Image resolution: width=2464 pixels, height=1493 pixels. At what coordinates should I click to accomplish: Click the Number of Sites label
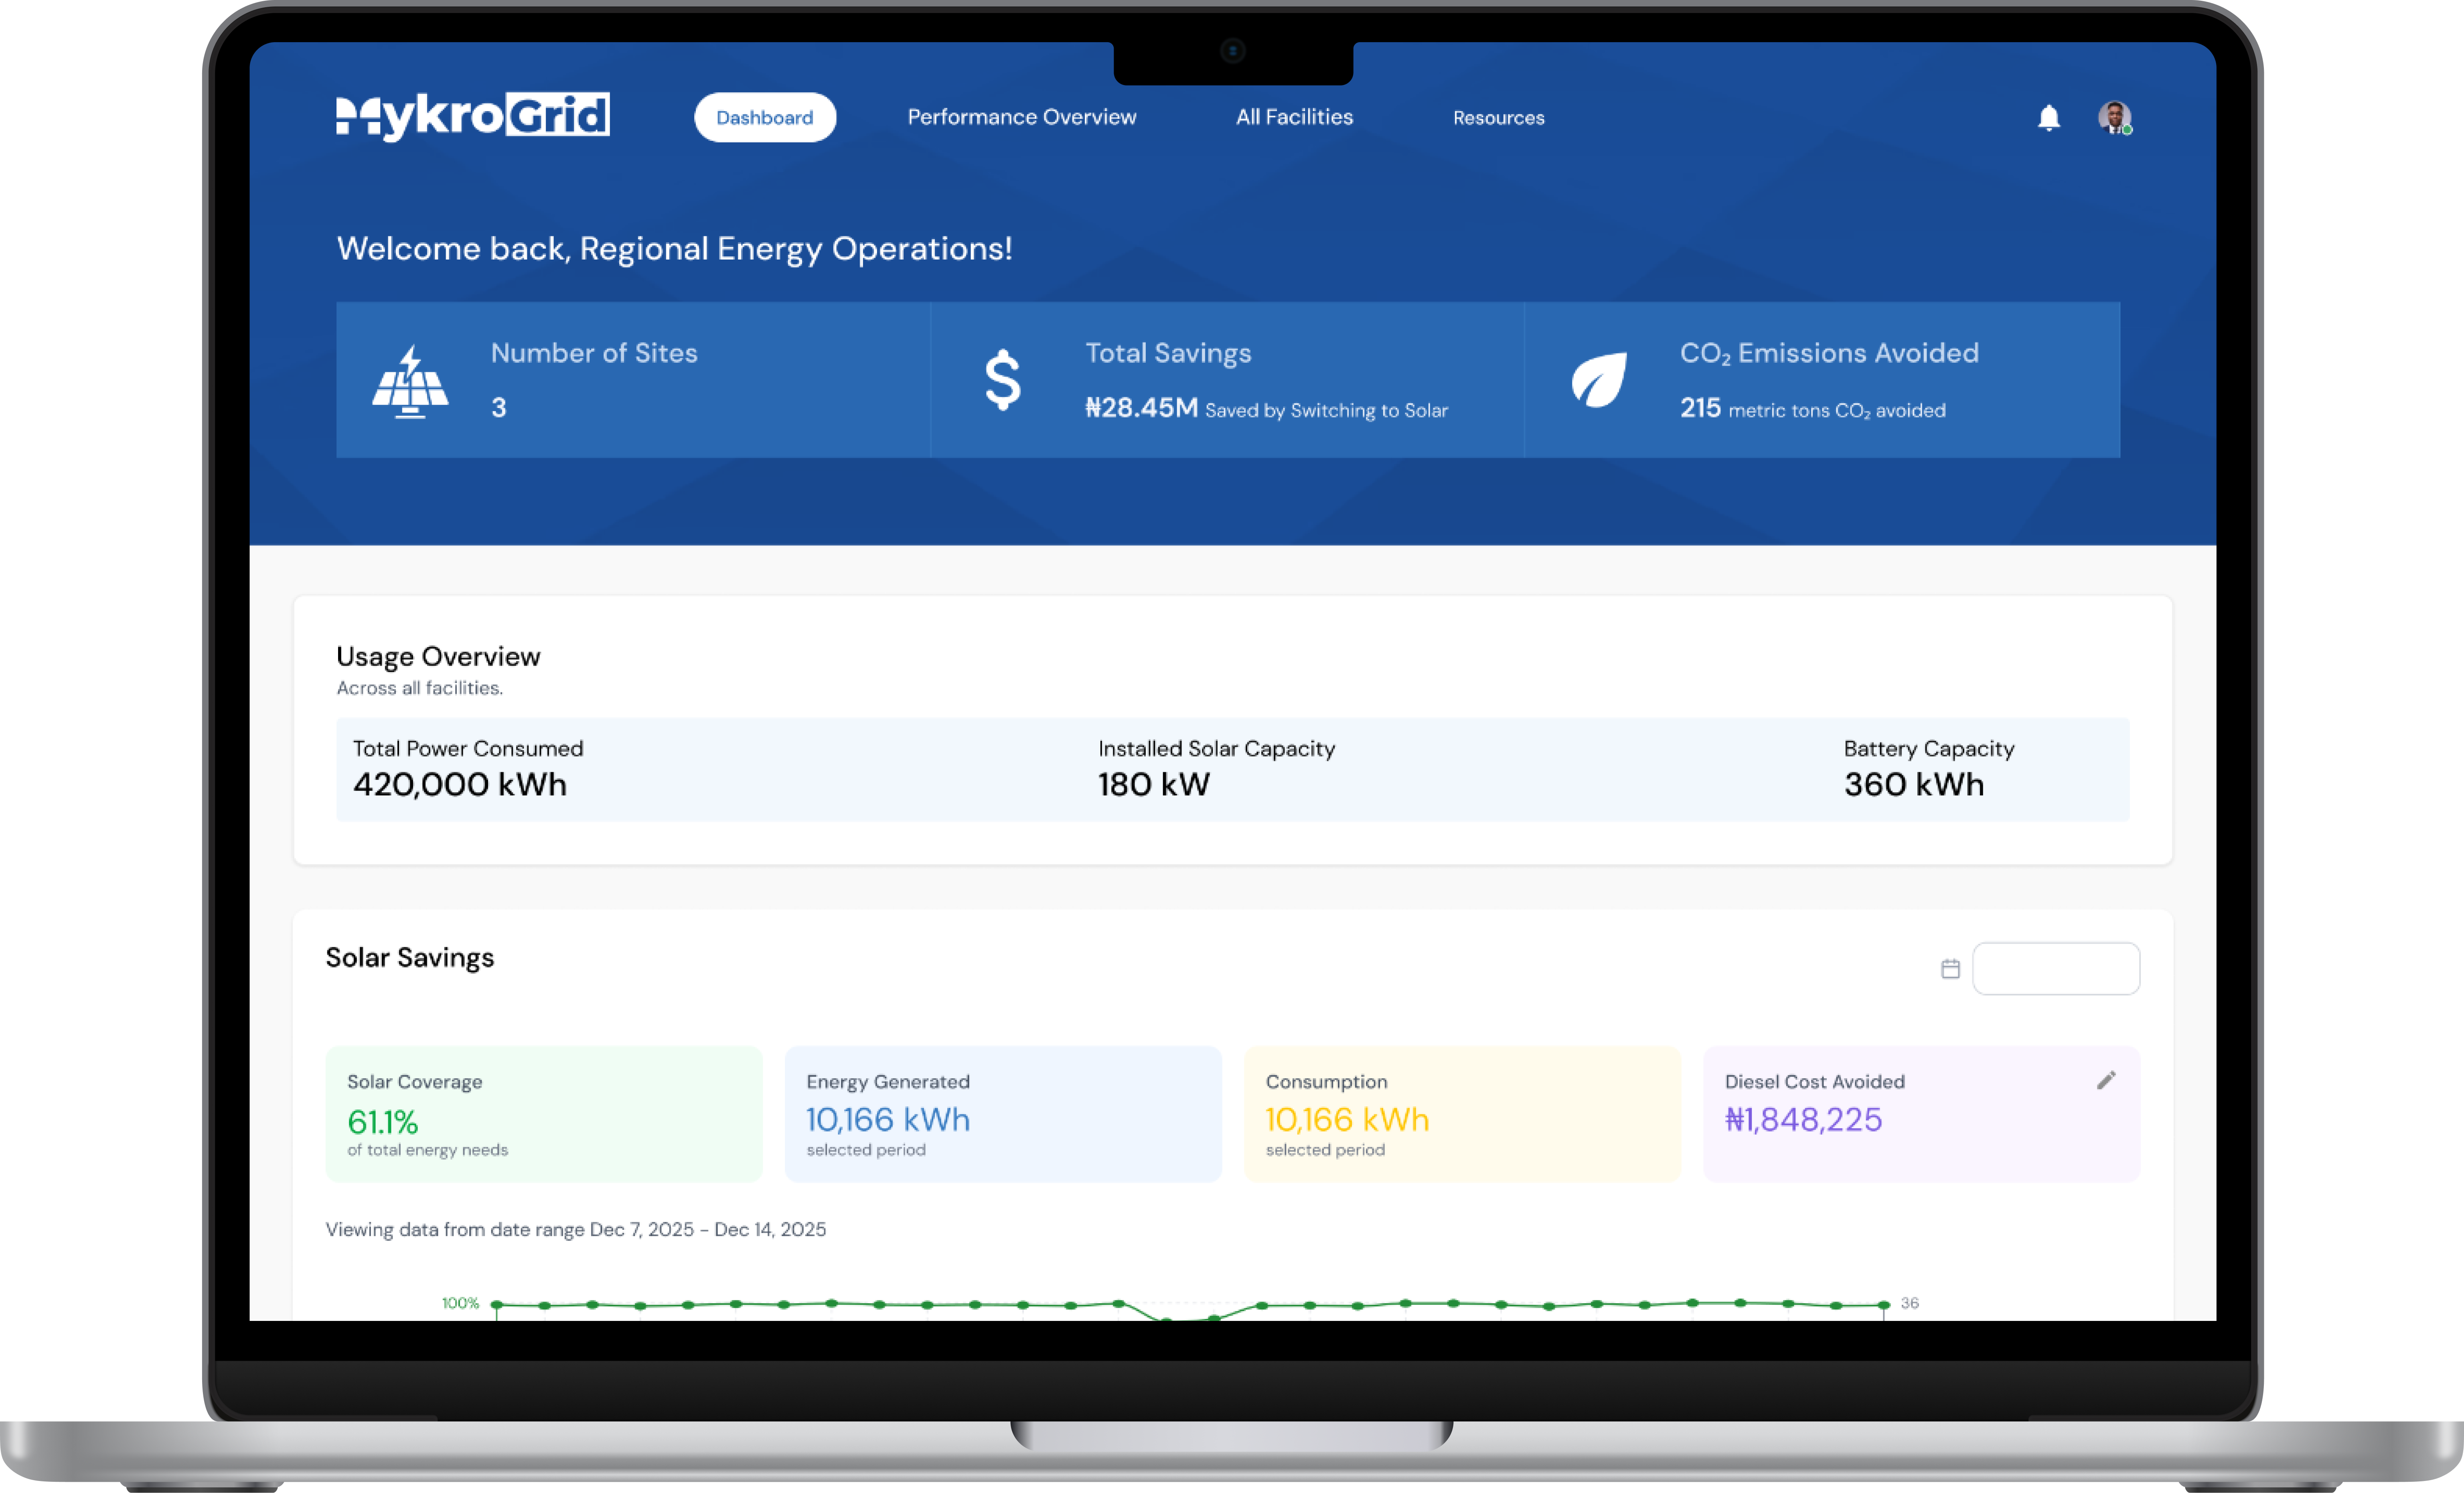click(594, 353)
